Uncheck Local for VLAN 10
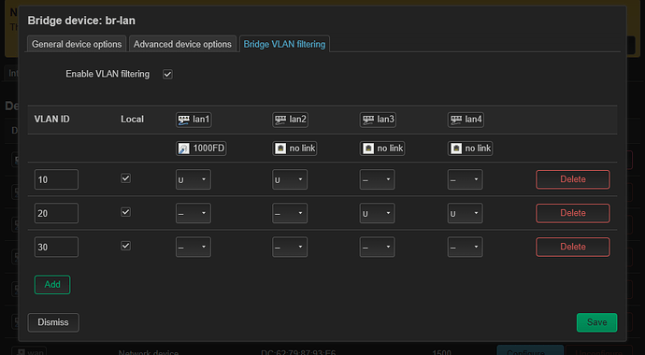This screenshot has width=645, height=355. 126,178
